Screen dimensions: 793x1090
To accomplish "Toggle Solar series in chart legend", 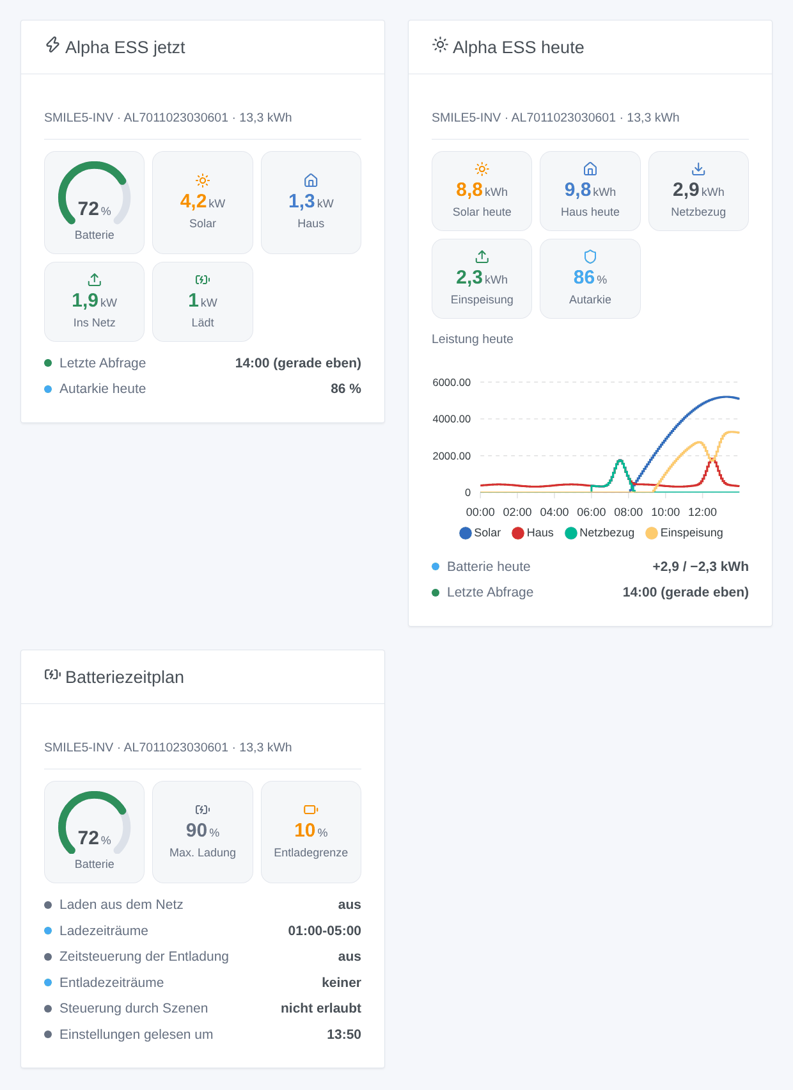I will pyautogui.click(x=480, y=533).
